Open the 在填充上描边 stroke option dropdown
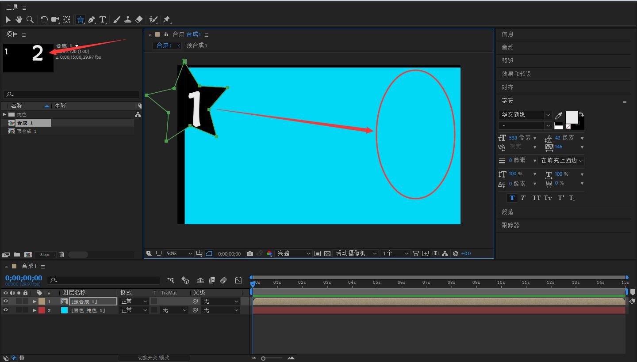 562,161
